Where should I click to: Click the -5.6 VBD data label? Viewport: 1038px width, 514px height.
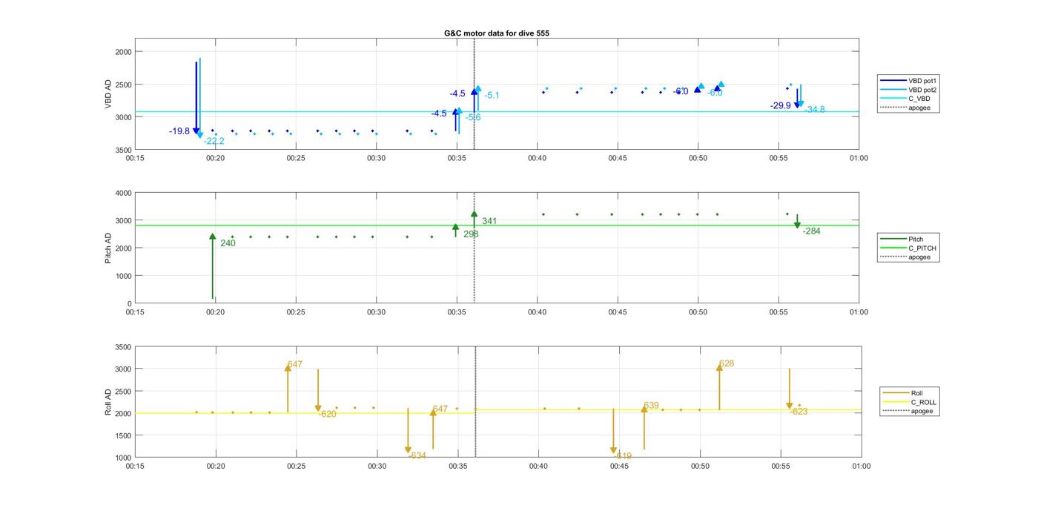click(x=474, y=117)
